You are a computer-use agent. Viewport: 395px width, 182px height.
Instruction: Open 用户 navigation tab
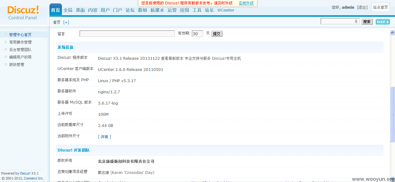tap(105, 10)
